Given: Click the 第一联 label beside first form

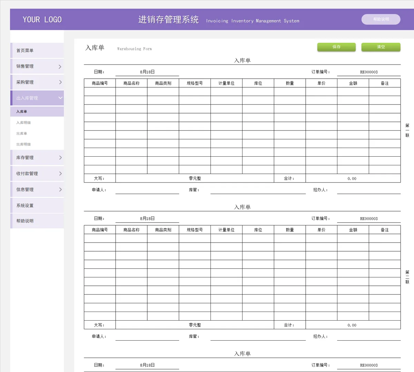Looking at the screenshot, I should point(407,130).
